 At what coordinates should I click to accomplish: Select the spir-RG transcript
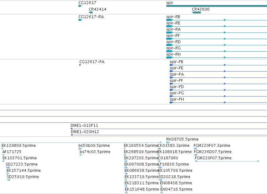pyautogui.click(x=173, y=48)
